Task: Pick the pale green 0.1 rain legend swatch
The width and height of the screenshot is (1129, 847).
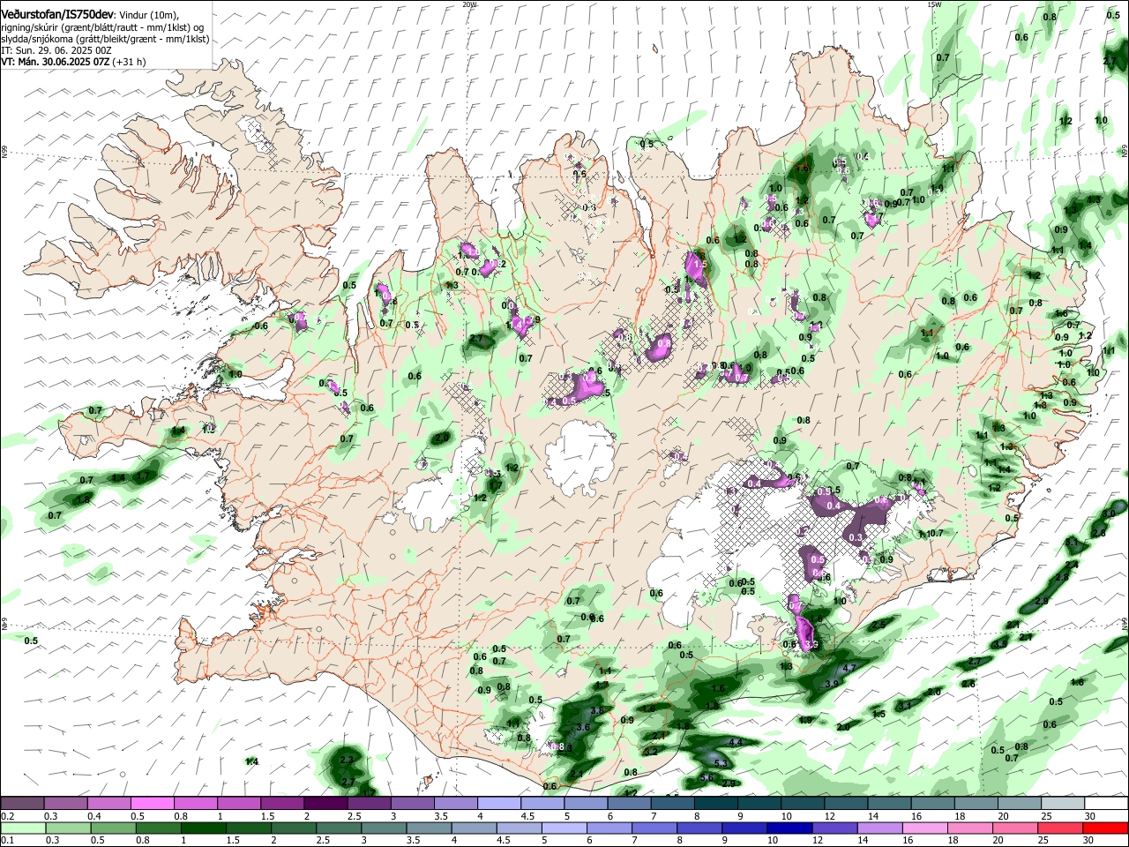Action: click(22, 828)
